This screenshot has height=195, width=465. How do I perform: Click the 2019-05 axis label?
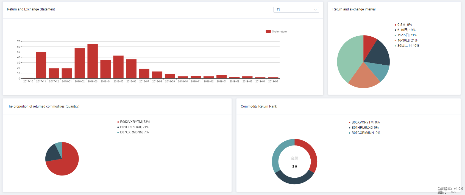pos(273,81)
